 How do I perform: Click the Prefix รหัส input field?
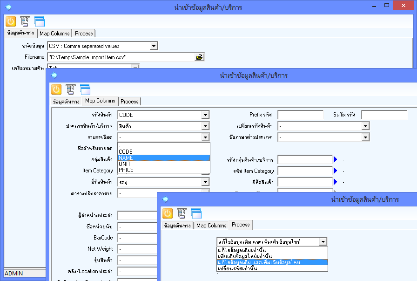pyautogui.click(x=300, y=115)
